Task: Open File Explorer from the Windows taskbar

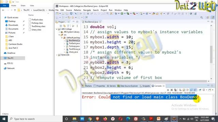Action: [x=74, y=119]
